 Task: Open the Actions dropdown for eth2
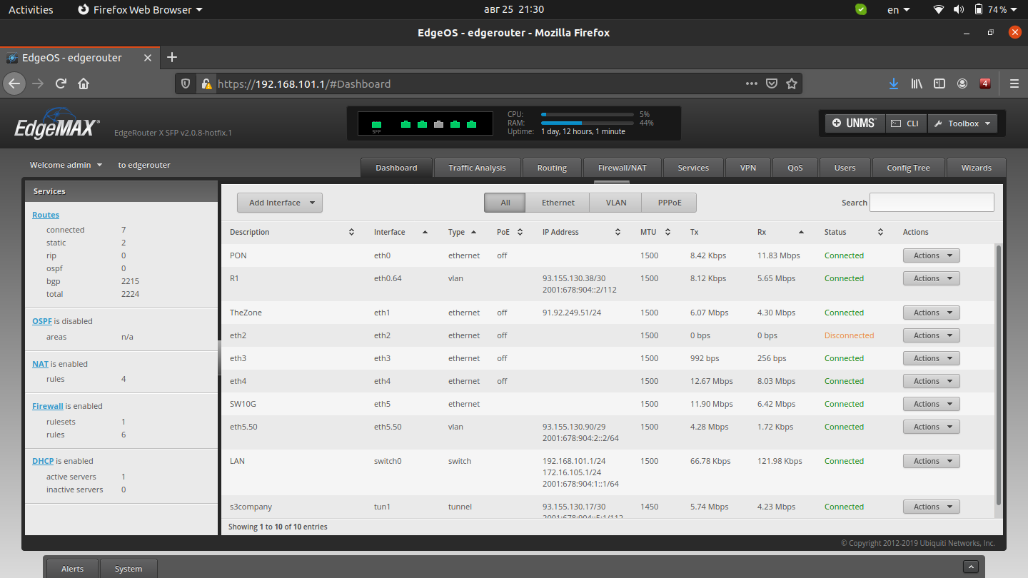pyautogui.click(x=931, y=335)
